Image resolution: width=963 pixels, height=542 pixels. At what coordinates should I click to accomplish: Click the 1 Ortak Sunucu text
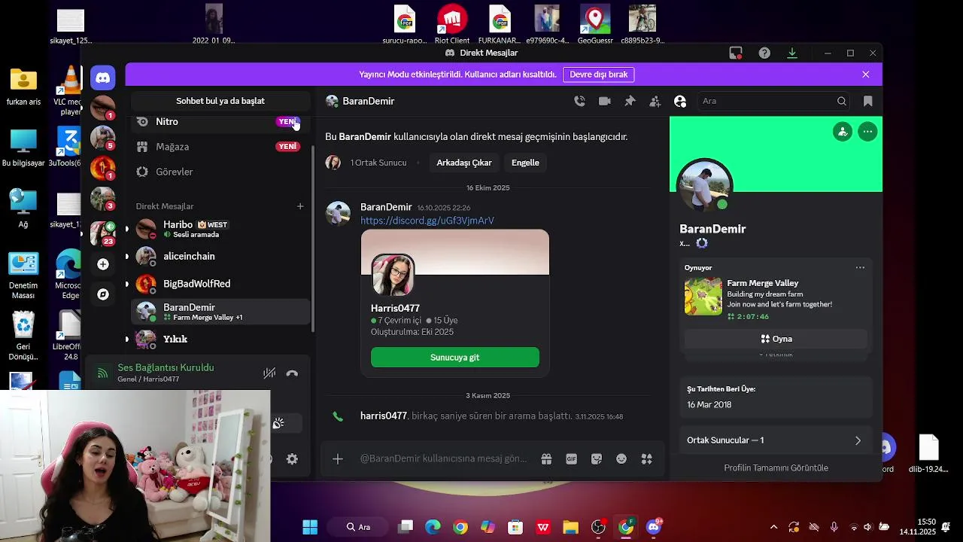pyautogui.click(x=378, y=163)
